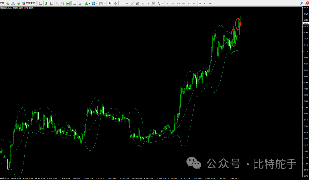The width and height of the screenshot is (309, 180).
Task: Click the 49230 price scale value
Action: click(306, 8)
